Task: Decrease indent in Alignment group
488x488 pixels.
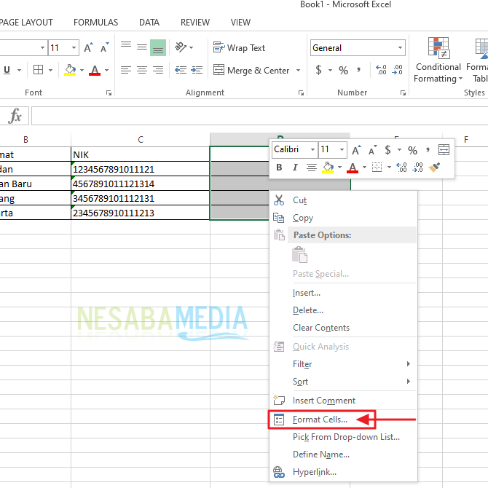Action: (x=181, y=70)
